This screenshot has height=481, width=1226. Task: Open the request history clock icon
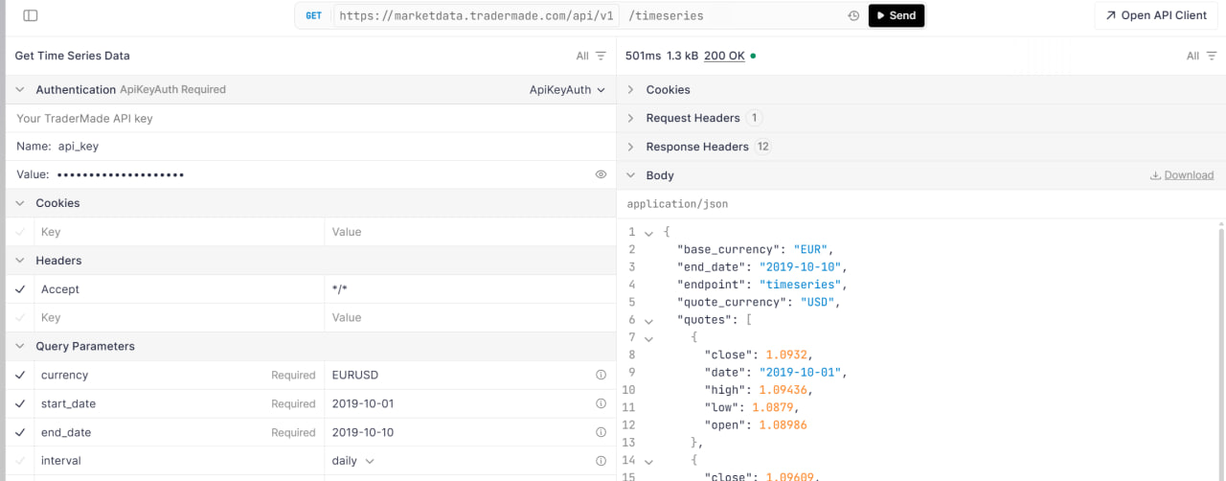853,15
